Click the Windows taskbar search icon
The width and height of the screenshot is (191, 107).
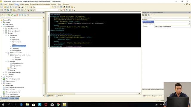click(x=9, y=104)
